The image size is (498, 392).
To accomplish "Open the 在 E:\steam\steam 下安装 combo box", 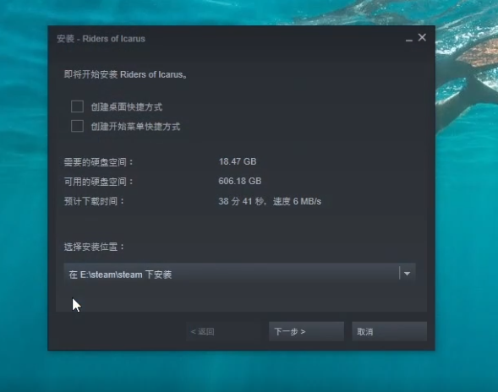I will [239, 273].
